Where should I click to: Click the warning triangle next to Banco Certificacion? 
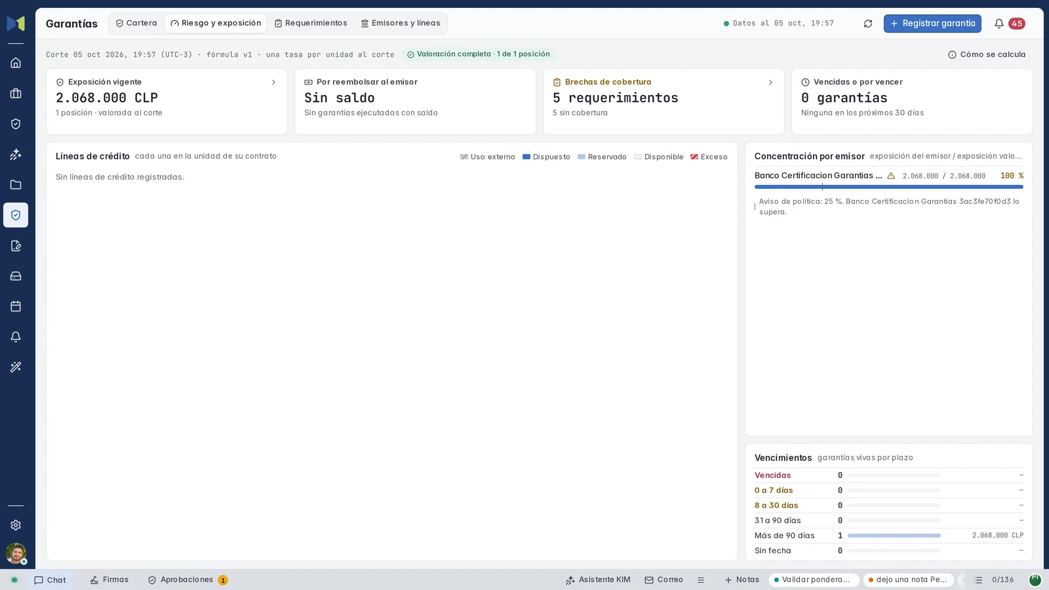coord(891,176)
